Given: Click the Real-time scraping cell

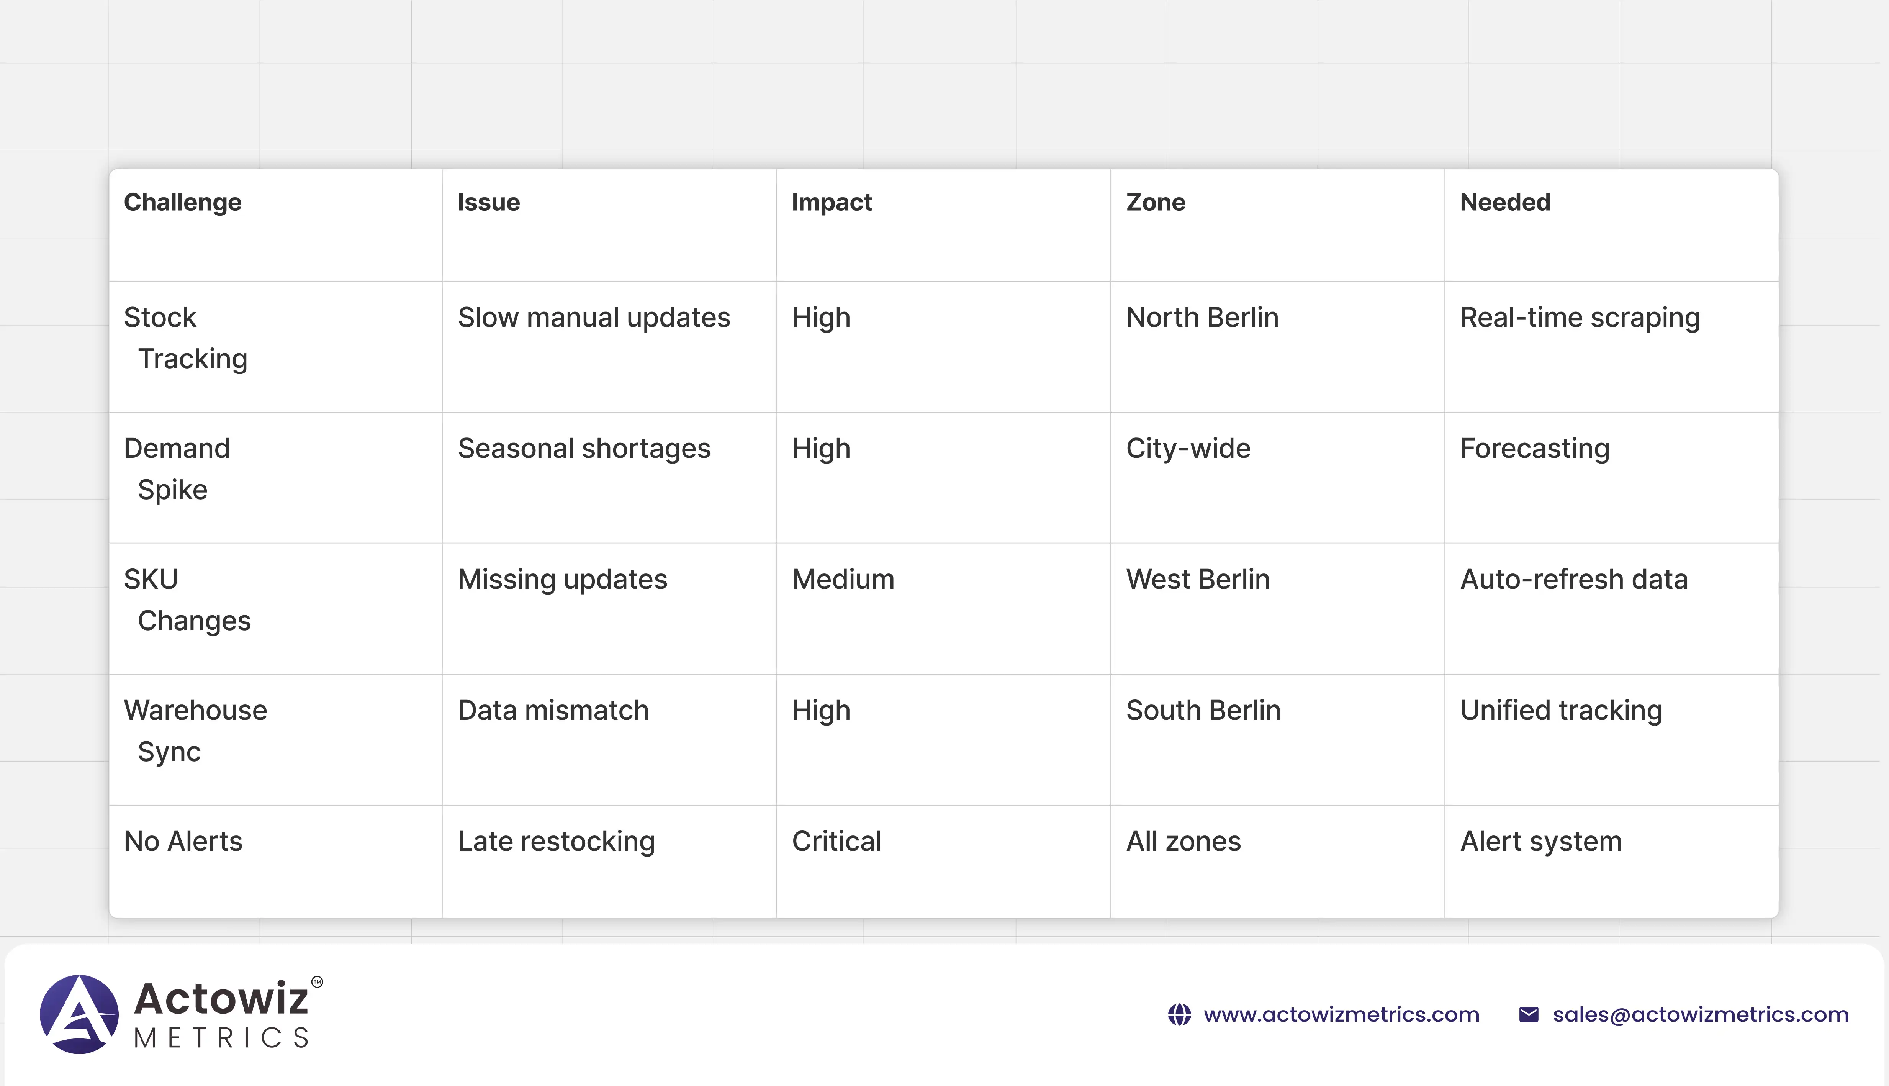Looking at the screenshot, I should click(x=1580, y=318).
